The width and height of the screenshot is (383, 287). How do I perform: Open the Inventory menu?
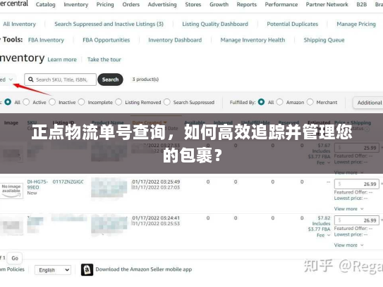point(75,4)
